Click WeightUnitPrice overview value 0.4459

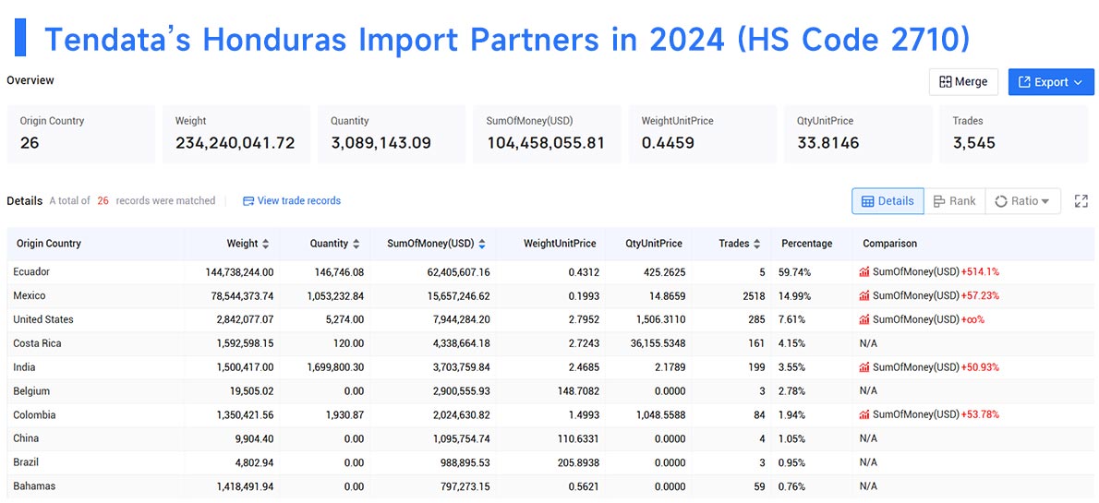668,144
